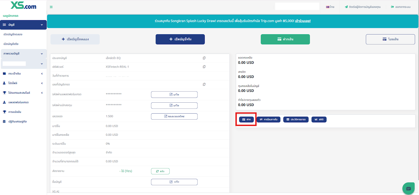Copy the account type Ecuador EQ value
This screenshot has width=419, height=195.
click(204, 58)
